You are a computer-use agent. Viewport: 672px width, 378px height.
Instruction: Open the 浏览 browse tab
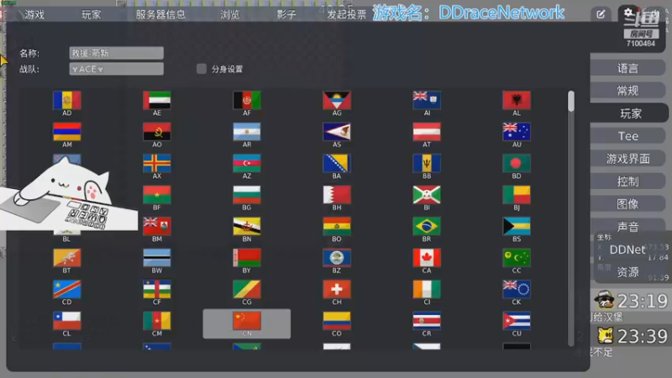coord(229,14)
